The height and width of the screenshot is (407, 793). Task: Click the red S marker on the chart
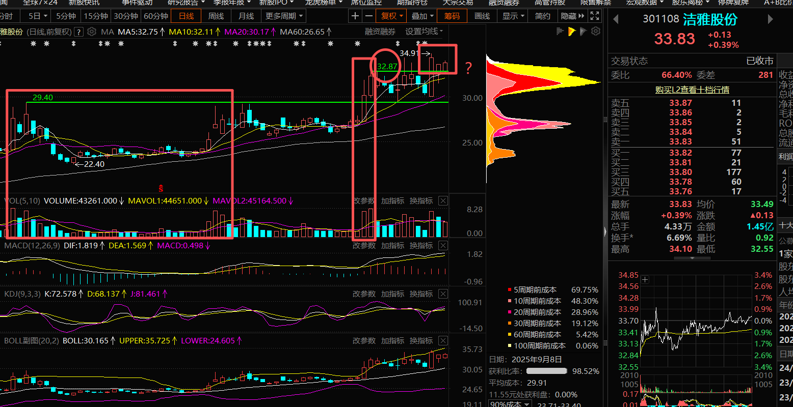tap(162, 188)
